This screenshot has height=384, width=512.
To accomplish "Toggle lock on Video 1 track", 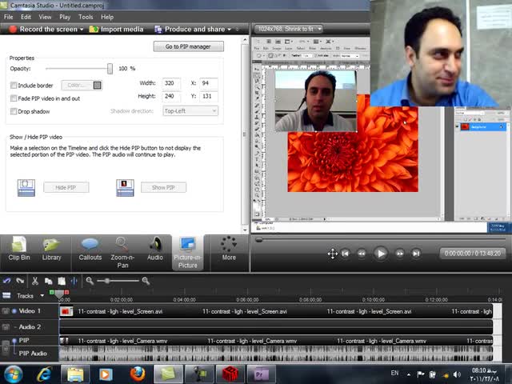I will [x=6, y=311].
